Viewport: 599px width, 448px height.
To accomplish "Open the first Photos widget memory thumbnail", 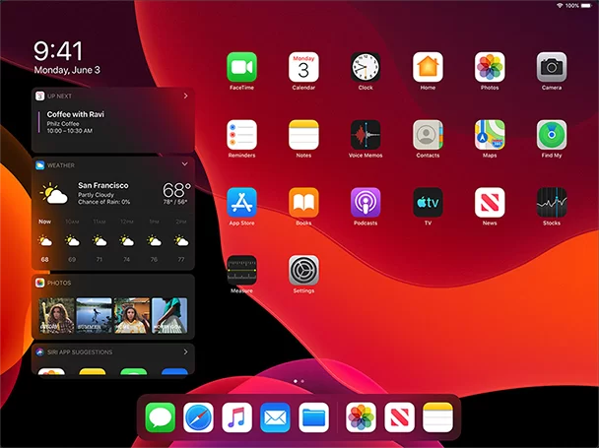I will point(56,315).
